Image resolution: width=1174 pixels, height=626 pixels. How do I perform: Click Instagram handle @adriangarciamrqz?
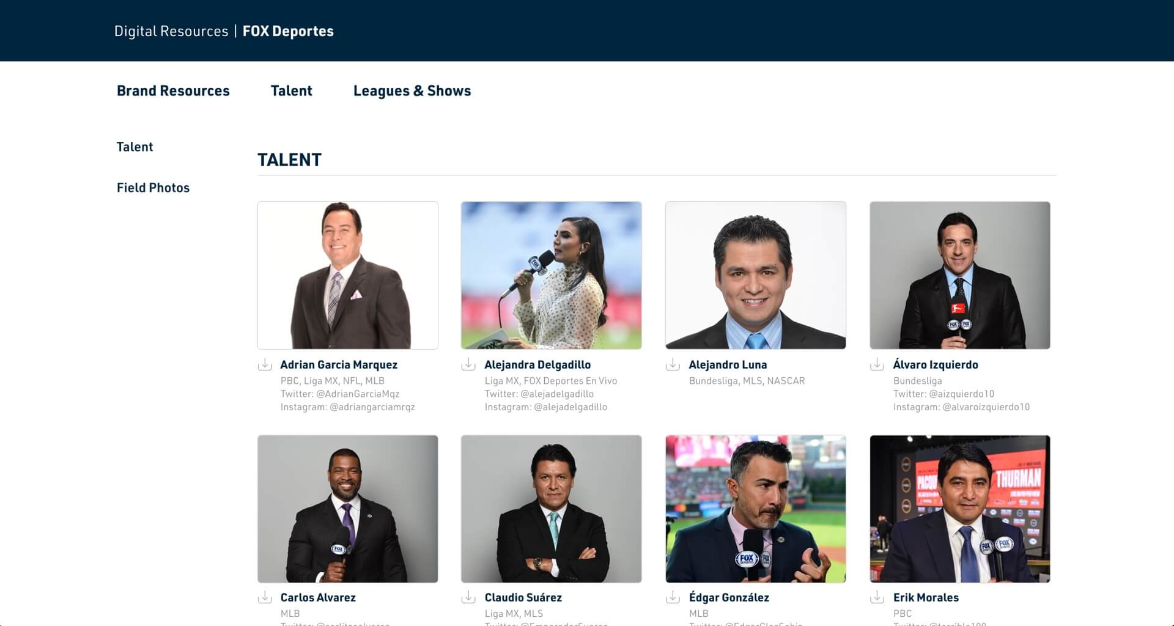(372, 407)
